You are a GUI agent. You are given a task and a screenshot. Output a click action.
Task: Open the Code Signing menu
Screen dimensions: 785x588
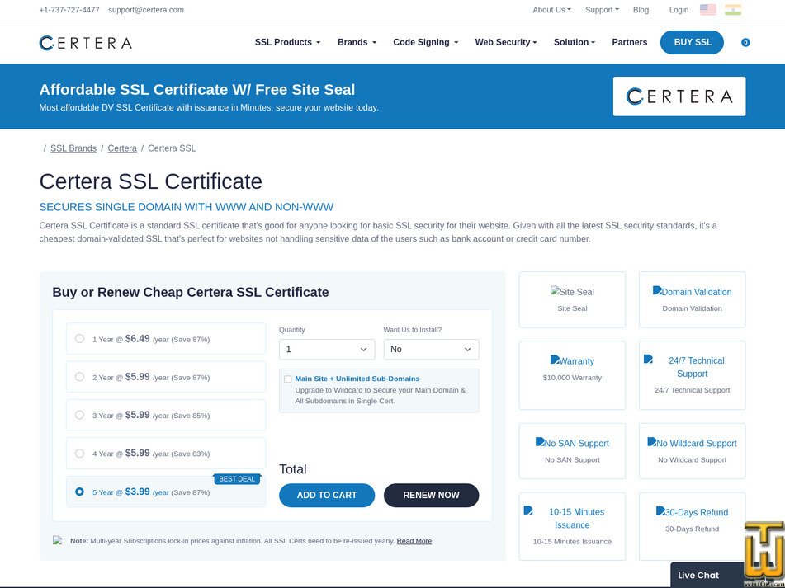coord(425,42)
